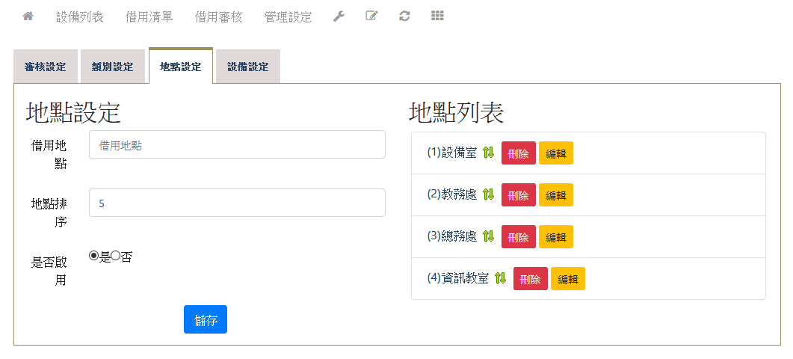Edit the 教務處 location
The width and height of the screenshot is (793, 359).
click(555, 194)
